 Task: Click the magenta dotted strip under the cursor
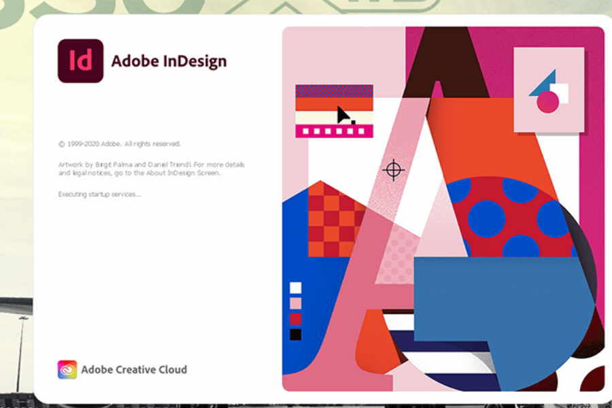[334, 131]
